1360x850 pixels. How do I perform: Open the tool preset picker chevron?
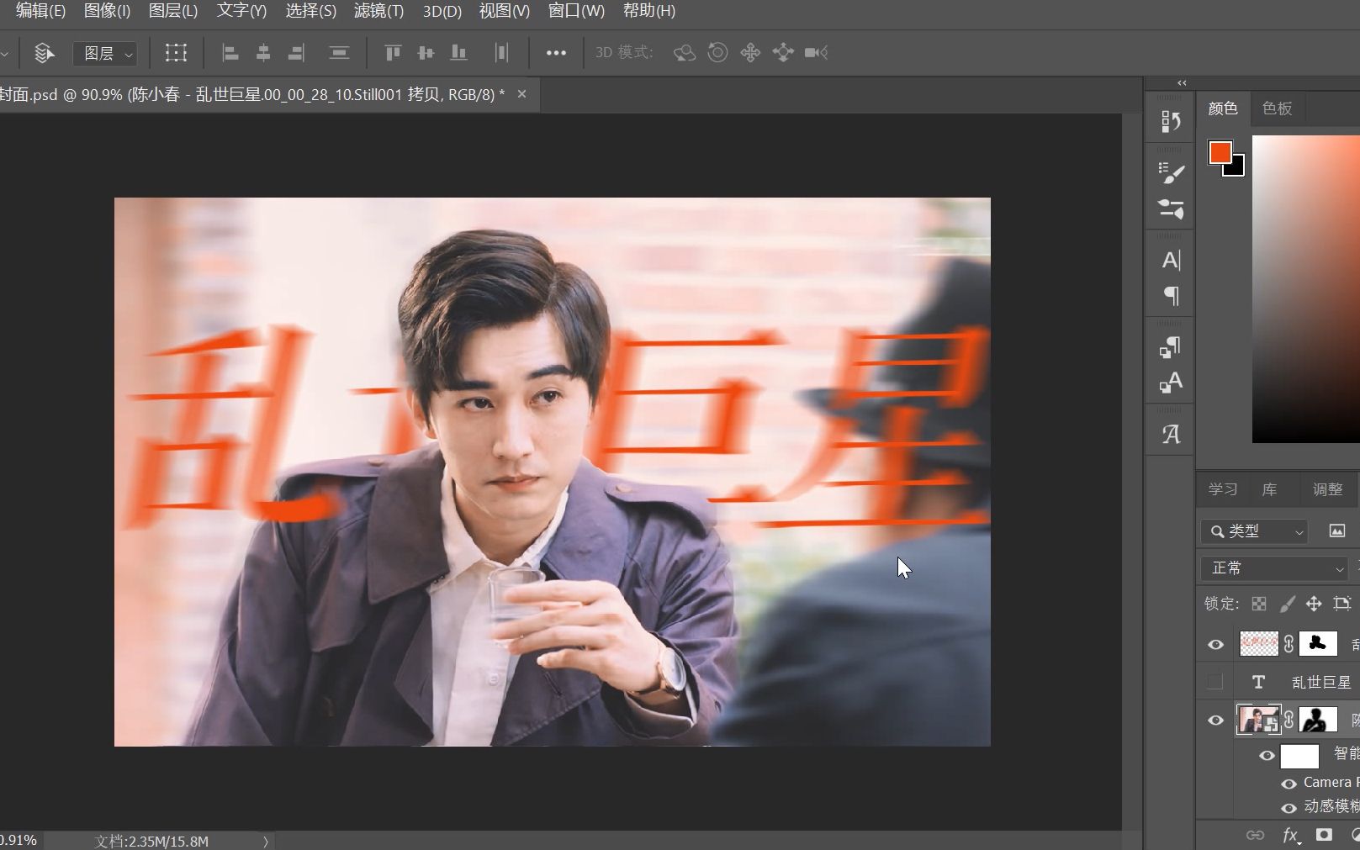(4, 54)
